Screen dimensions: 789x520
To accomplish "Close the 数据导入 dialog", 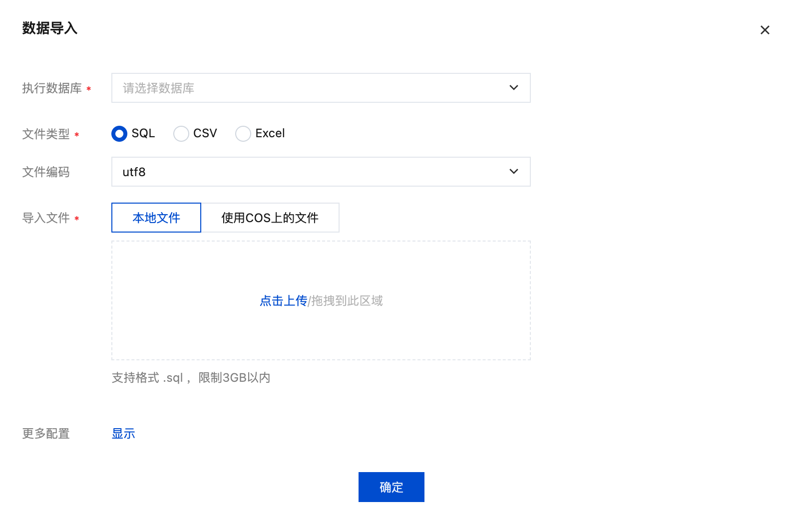I will coord(765,30).
